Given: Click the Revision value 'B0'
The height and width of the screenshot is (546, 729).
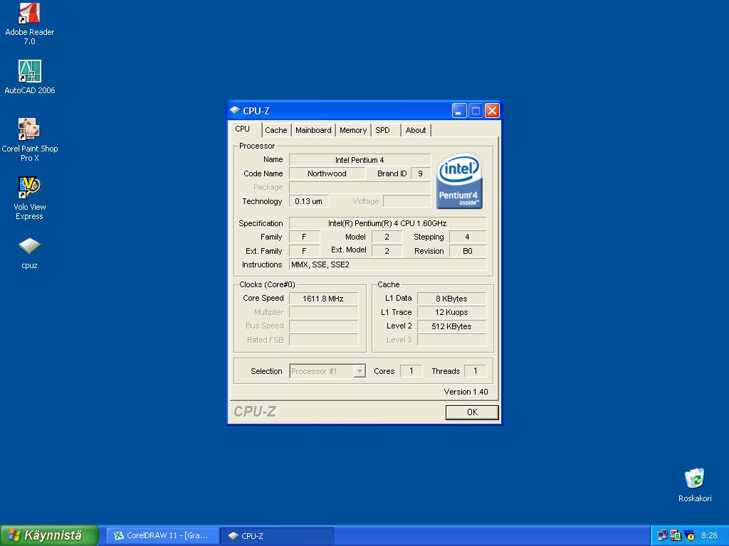Looking at the screenshot, I should [468, 251].
